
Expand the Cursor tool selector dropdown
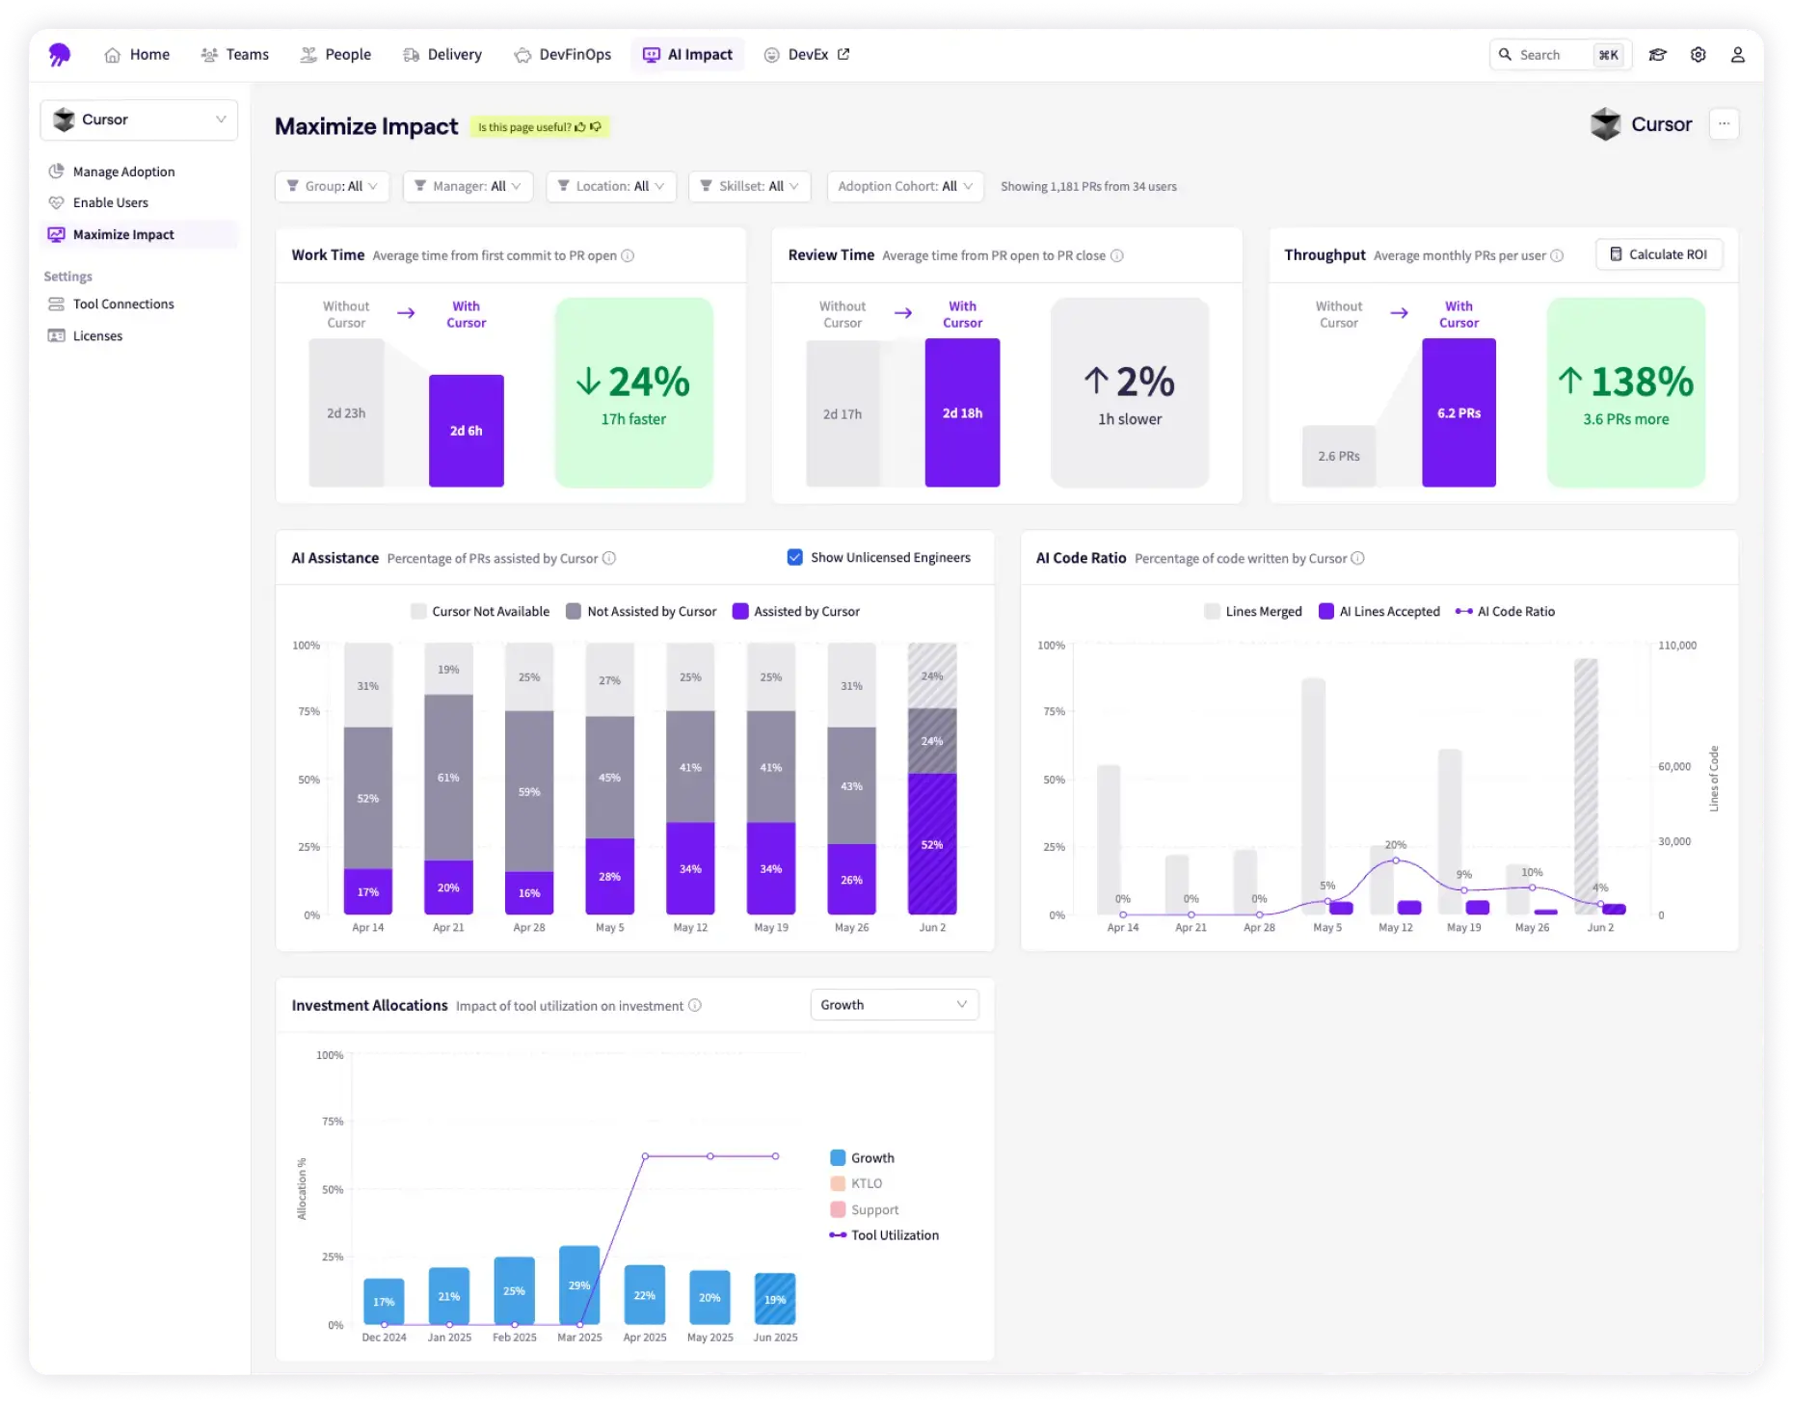coord(139,119)
